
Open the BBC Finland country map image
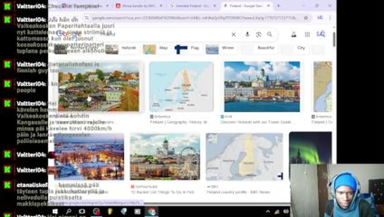click(x=245, y=156)
